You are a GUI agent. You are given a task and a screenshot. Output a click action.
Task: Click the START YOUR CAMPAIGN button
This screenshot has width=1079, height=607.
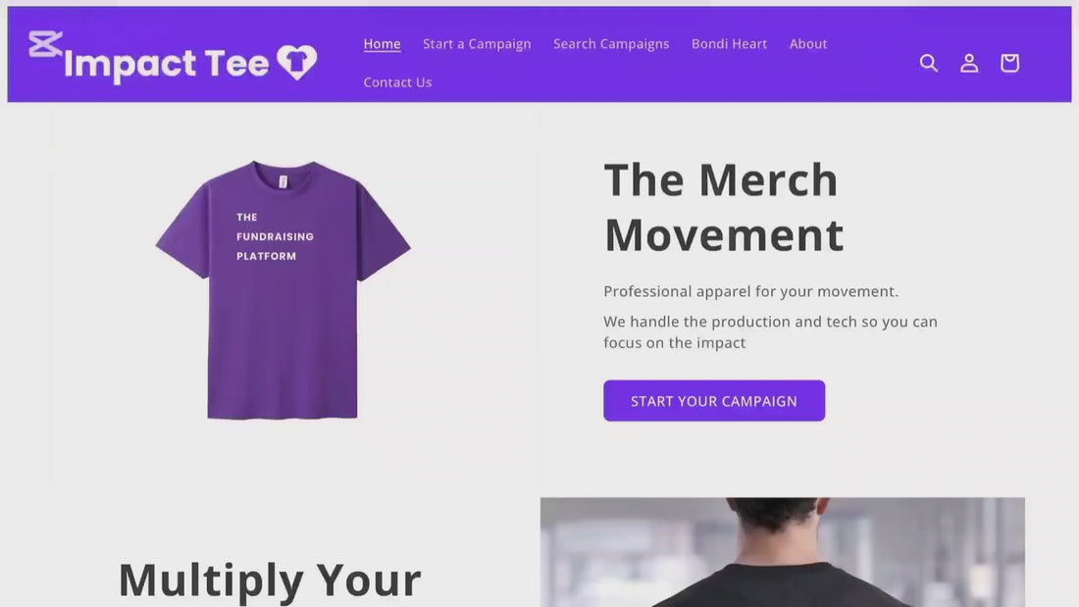click(x=713, y=400)
